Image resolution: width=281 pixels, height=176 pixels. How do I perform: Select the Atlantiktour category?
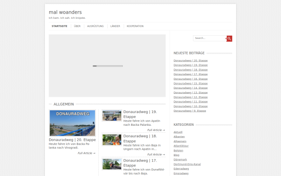click(x=181, y=146)
